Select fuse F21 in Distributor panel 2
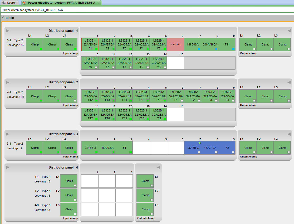This screenshot has width=294, height=224. pyautogui.click(x=158, y=114)
